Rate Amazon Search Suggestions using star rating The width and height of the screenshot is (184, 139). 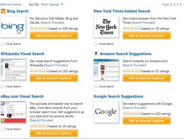point(132,71)
